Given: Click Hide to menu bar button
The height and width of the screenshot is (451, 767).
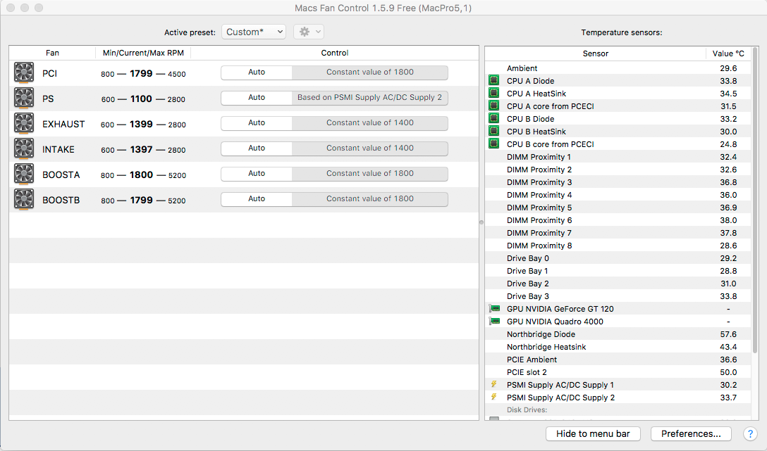Looking at the screenshot, I should (593, 433).
